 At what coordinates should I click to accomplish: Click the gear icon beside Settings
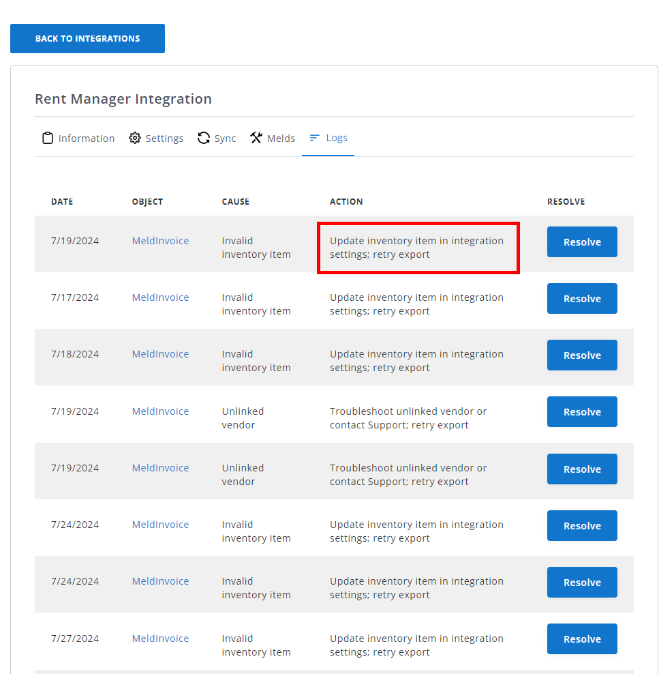click(135, 138)
